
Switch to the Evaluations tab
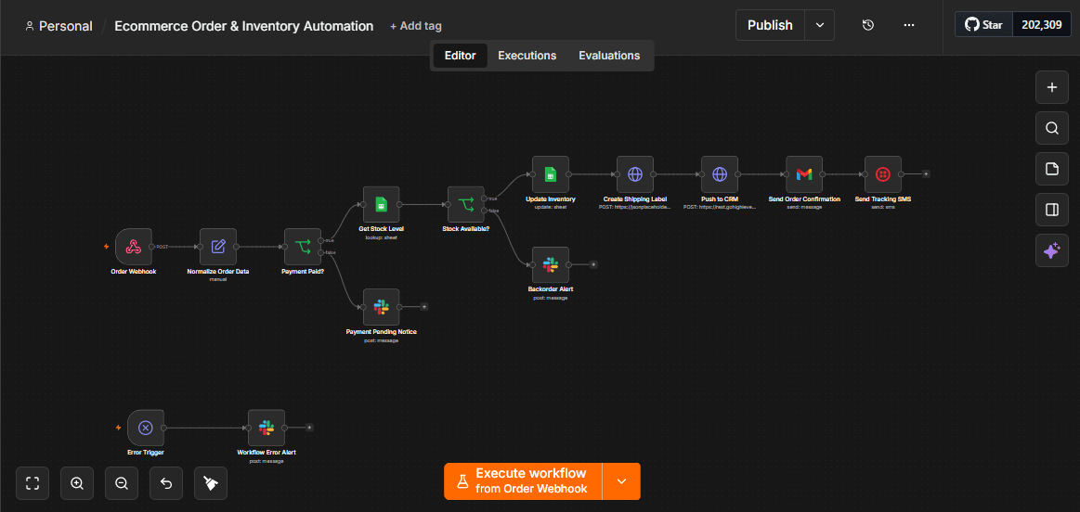coord(609,56)
